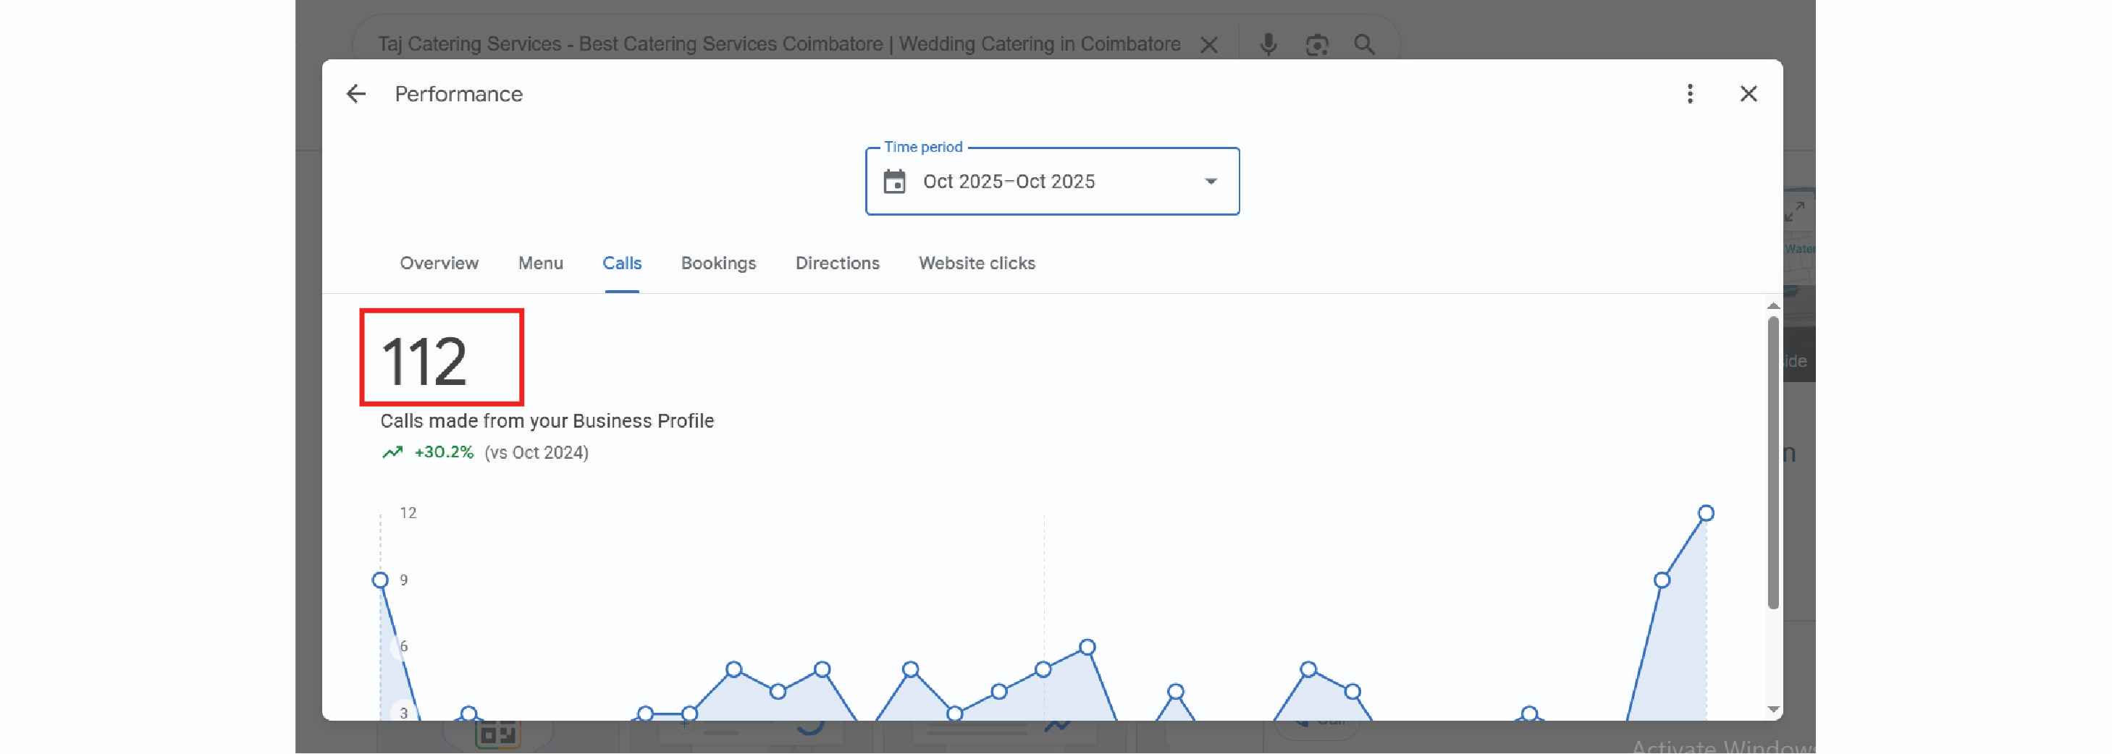
Task: Click the back arrow in Performance header
Action: 355,94
